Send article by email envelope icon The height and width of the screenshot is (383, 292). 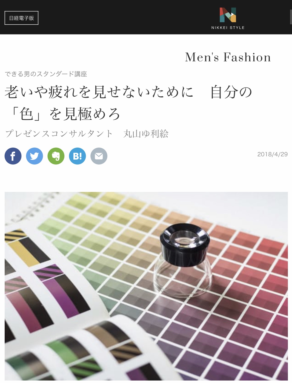coord(99,156)
